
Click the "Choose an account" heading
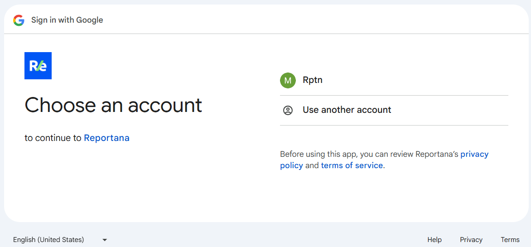pos(113,105)
